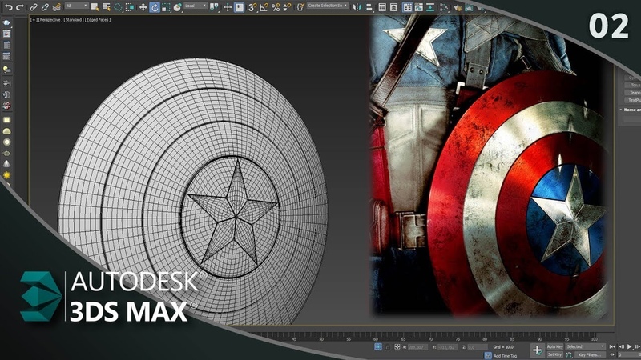Viewport: 641px width, 360px height.
Task: Select the Select Object tool
Action: 95,7
